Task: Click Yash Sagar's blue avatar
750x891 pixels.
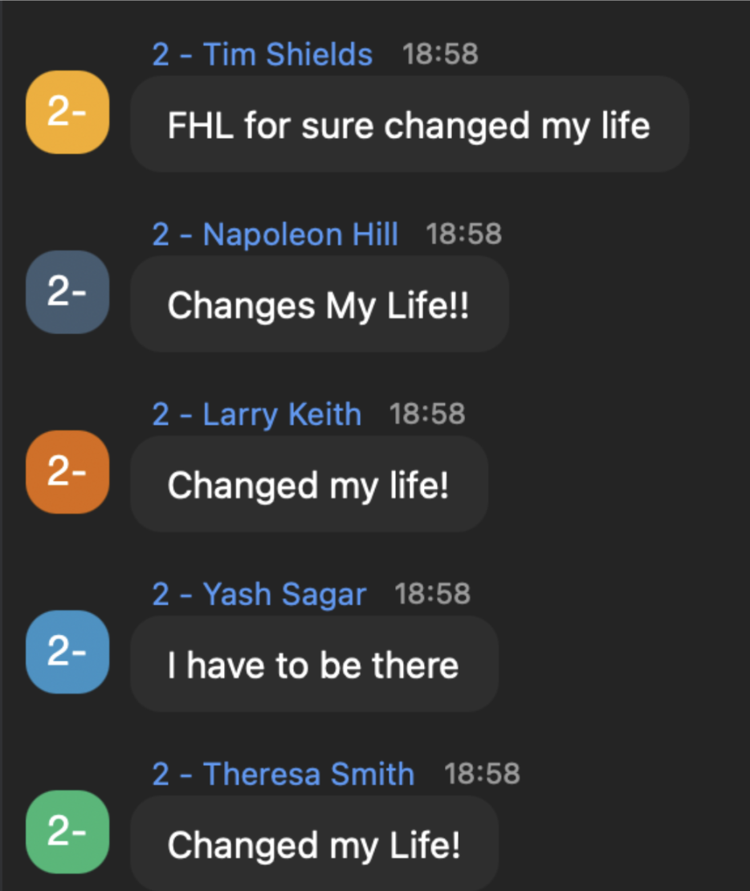Action: (67, 652)
